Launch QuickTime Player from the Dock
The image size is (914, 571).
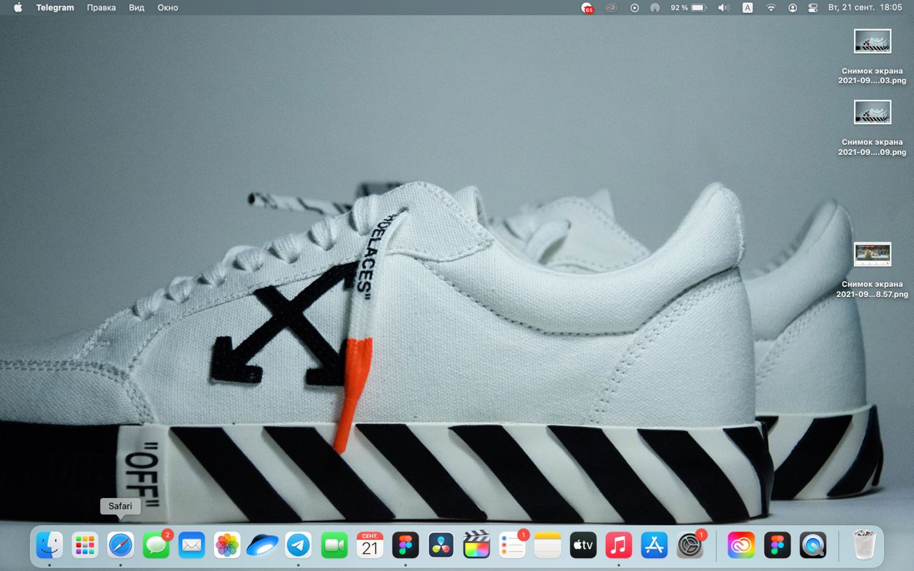(x=813, y=546)
